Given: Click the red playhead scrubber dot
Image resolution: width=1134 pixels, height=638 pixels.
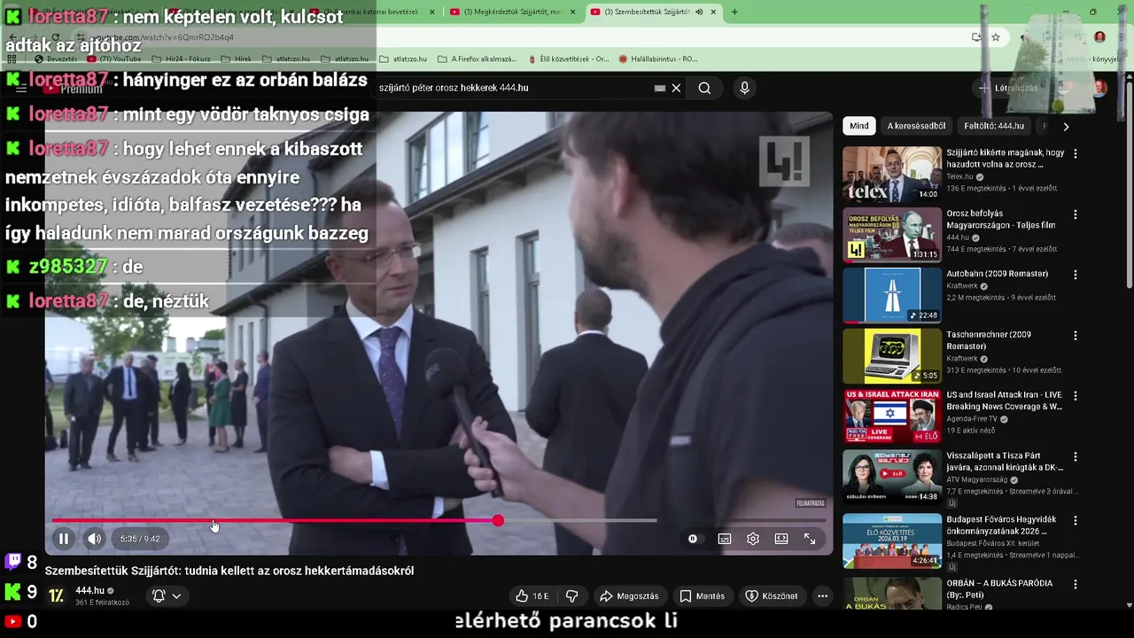Looking at the screenshot, I should [498, 520].
